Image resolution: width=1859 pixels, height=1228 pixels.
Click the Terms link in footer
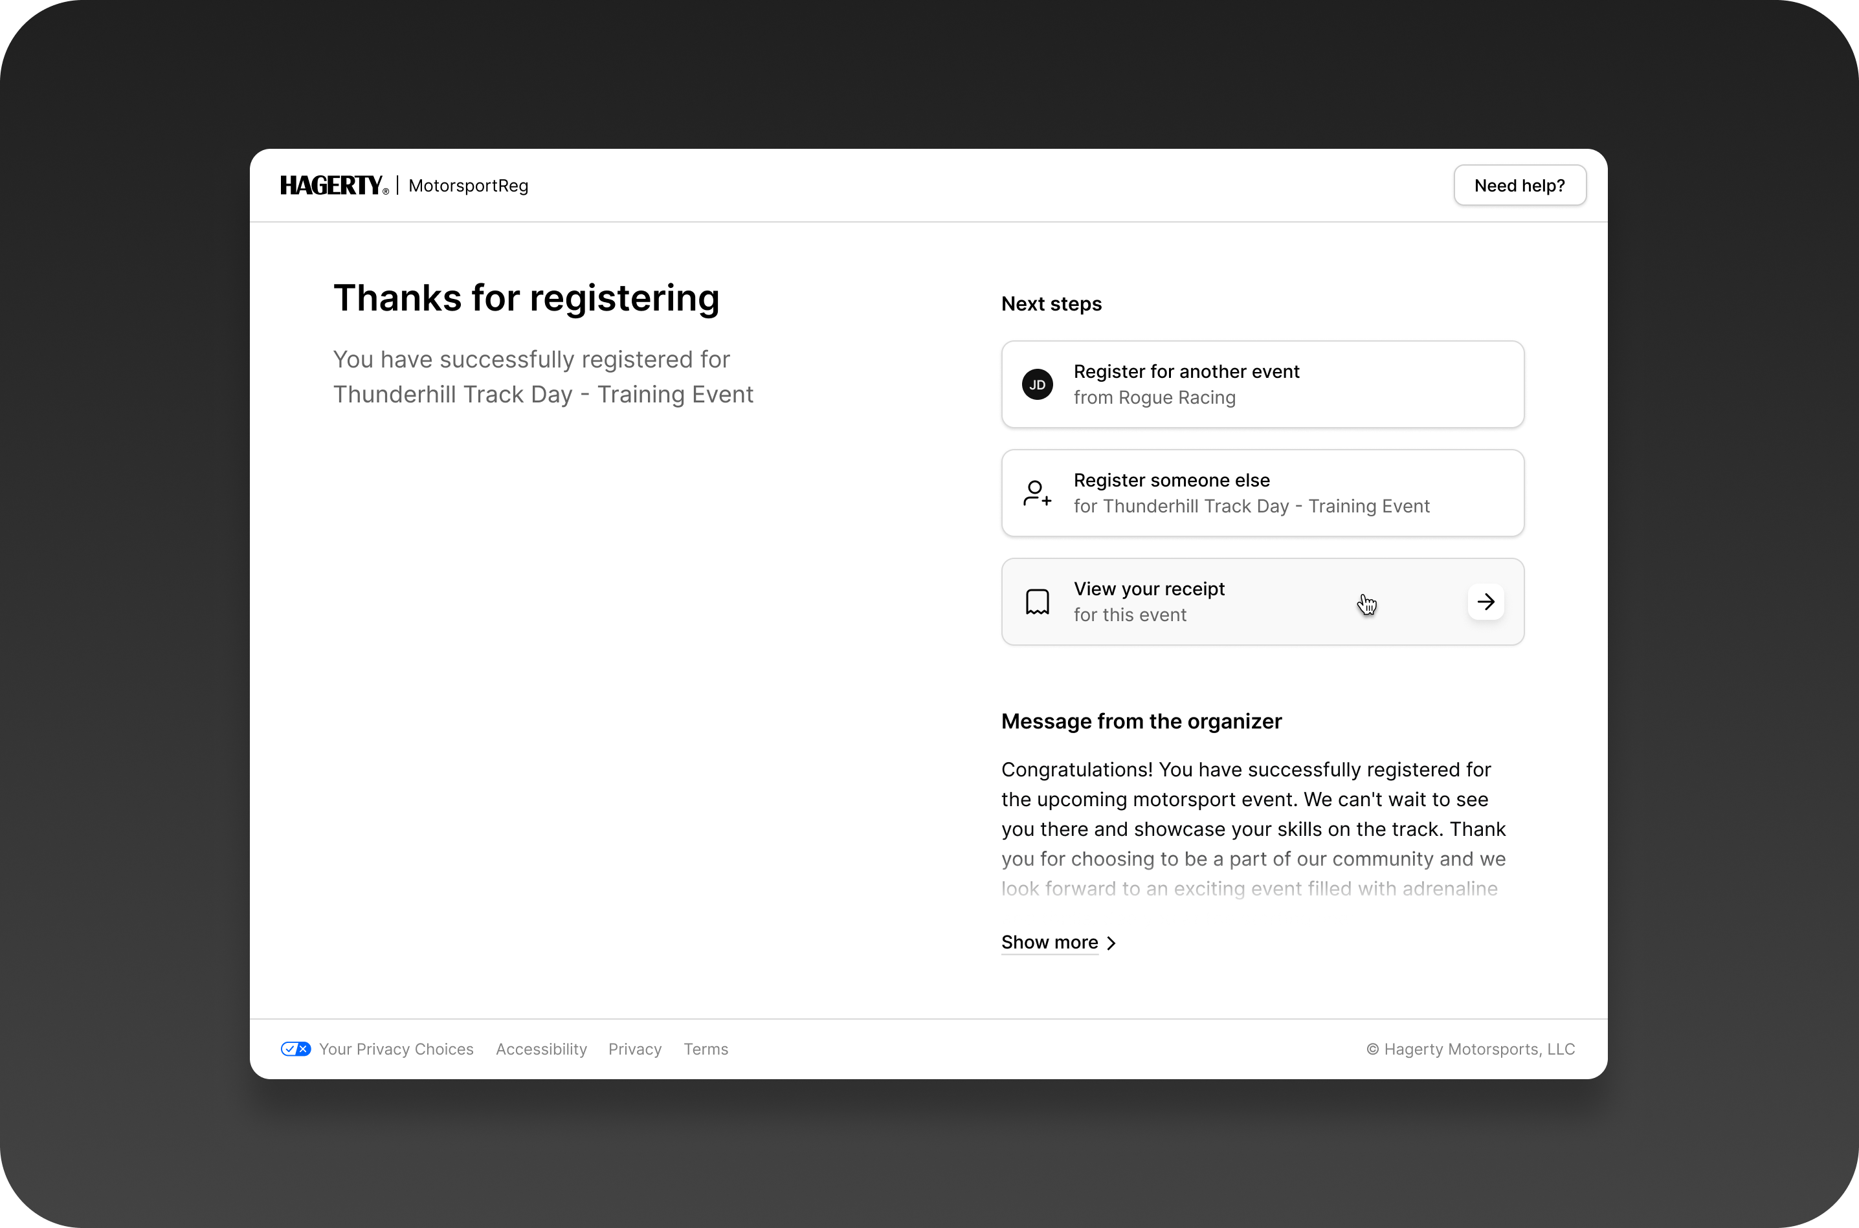[x=706, y=1049]
